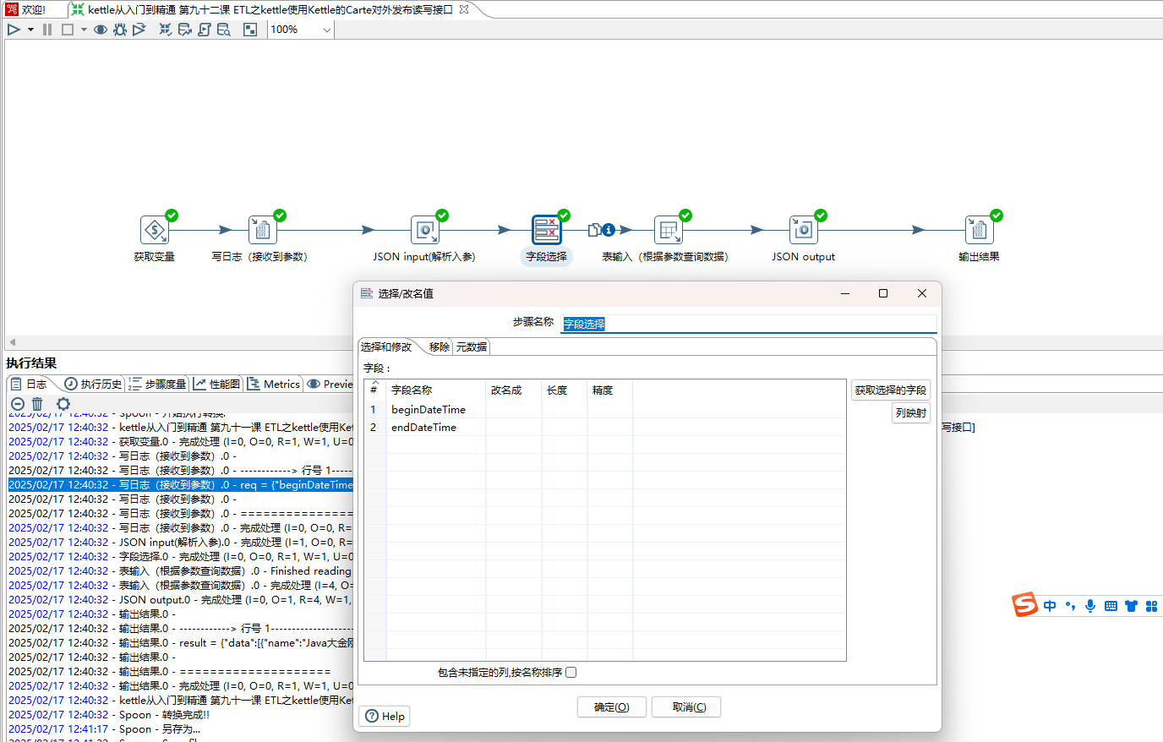1163x742 pixels.
Task: Run the transformation with the play icon
Action: (14, 30)
